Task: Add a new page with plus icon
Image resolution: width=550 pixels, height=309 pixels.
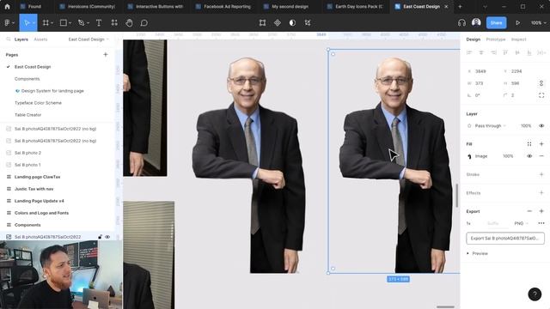Action: point(105,55)
